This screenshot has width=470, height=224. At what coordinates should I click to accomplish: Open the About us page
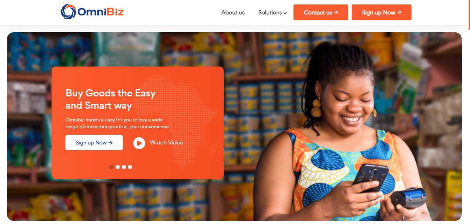233,12
